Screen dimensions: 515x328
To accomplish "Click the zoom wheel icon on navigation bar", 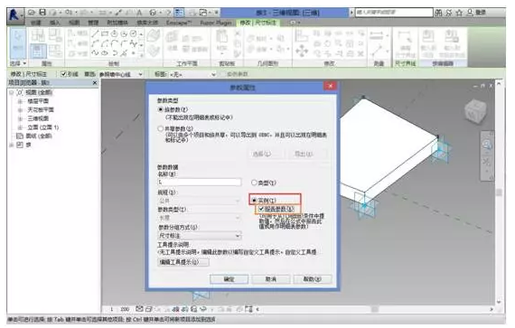I will click(x=487, y=145).
